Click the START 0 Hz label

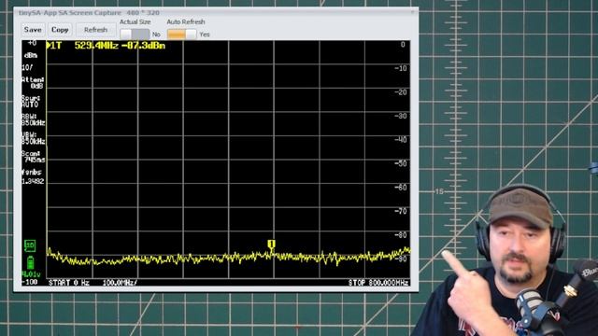[69, 283]
